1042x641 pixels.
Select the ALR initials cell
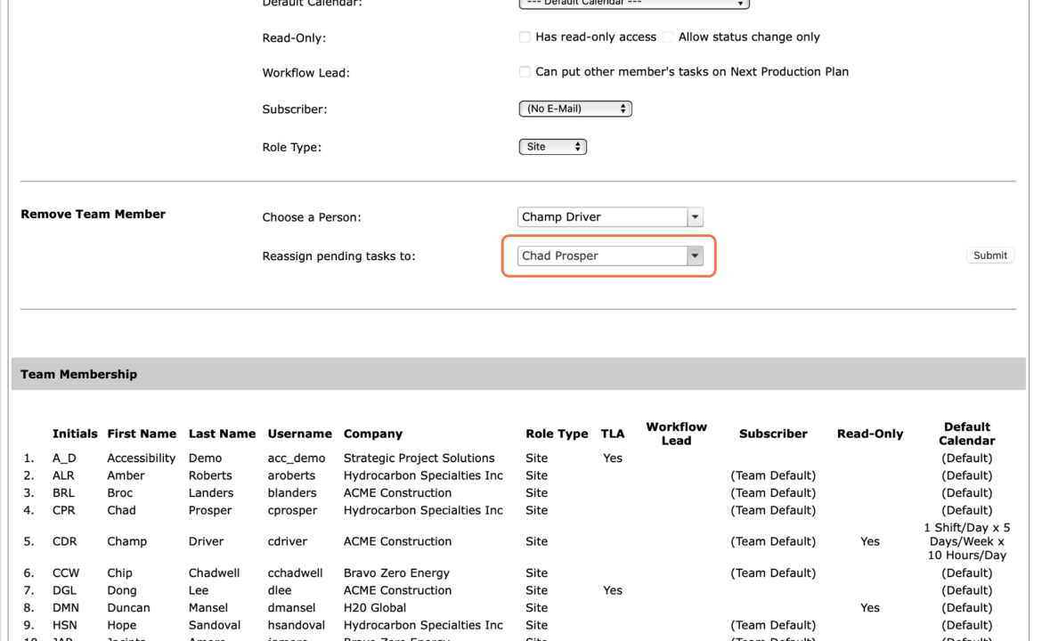point(63,475)
